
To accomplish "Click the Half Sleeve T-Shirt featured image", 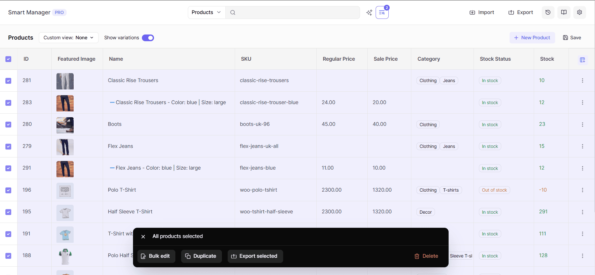I will (65, 213).
